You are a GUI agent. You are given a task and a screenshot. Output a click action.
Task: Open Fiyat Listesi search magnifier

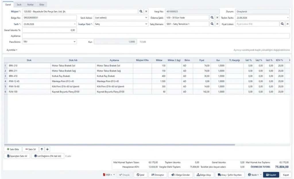[282, 24]
